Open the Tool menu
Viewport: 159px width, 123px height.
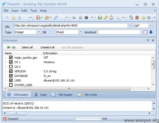(x=33, y=11)
